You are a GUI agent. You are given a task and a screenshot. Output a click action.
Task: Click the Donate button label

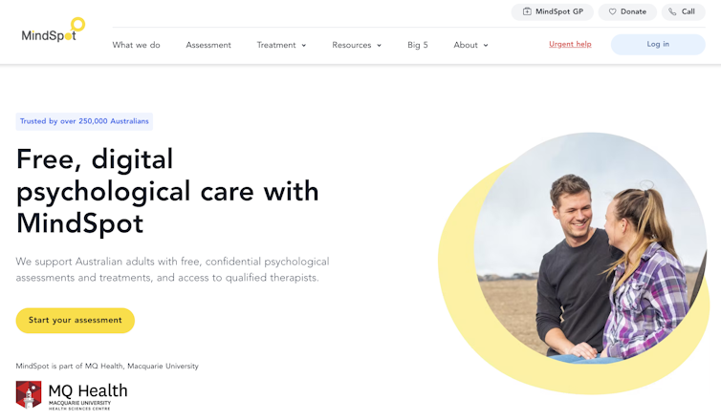pyautogui.click(x=633, y=12)
